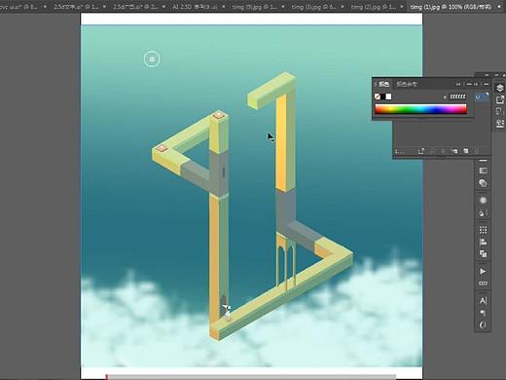This screenshot has height=380, width=506.
Task: Select the black color swatch
Action: 382,96
